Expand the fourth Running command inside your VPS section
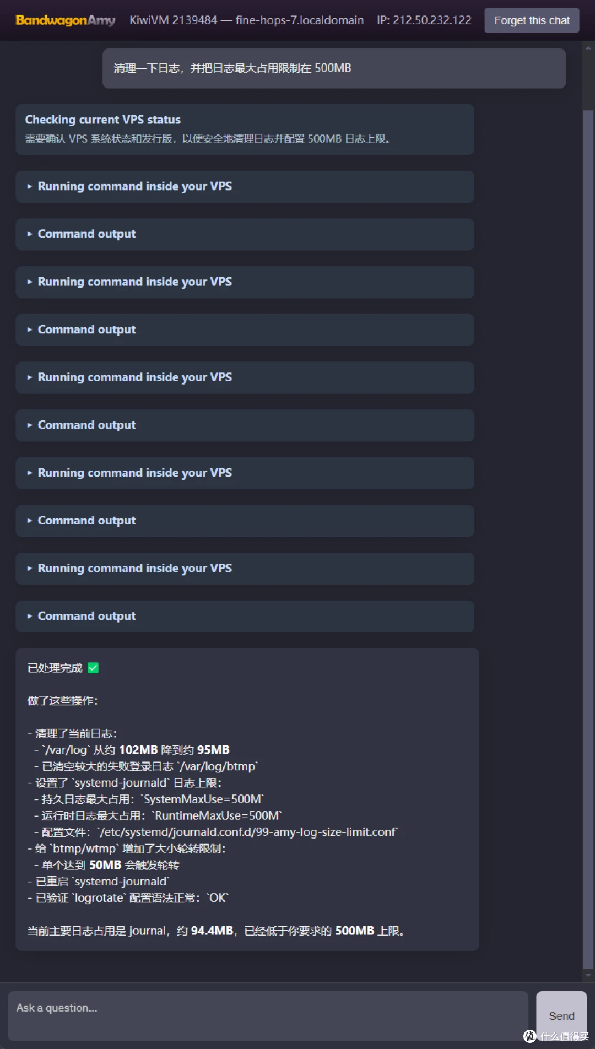The width and height of the screenshot is (595, 1049). point(245,473)
